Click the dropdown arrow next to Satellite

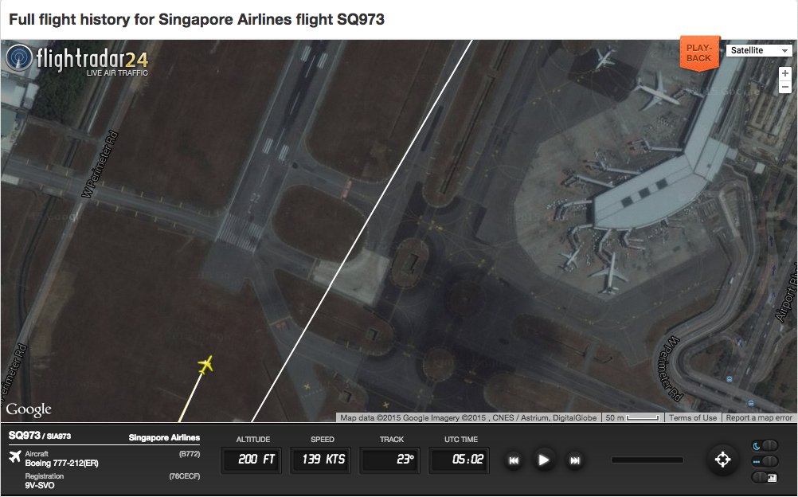(x=784, y=50)
